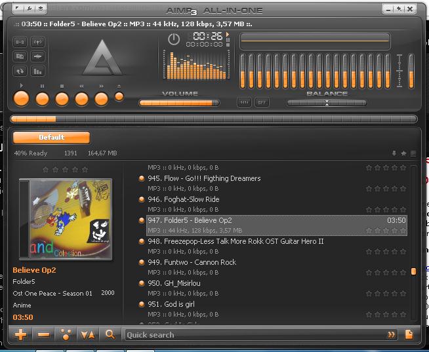Open the playlist file icon button
The width and height of the screenshot is (429, 352).
409,334
